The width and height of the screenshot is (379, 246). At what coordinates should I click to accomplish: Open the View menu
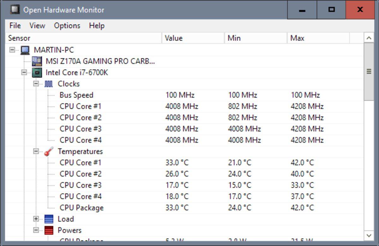(x=37, y=26)
